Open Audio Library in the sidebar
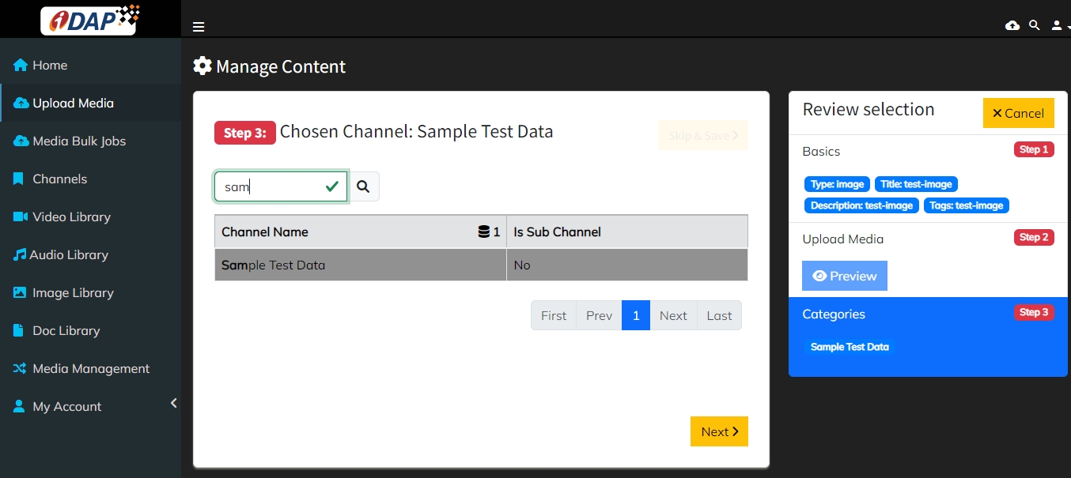Image resolution: width=1071 pixels, height=478 pixels. point(90,254)
